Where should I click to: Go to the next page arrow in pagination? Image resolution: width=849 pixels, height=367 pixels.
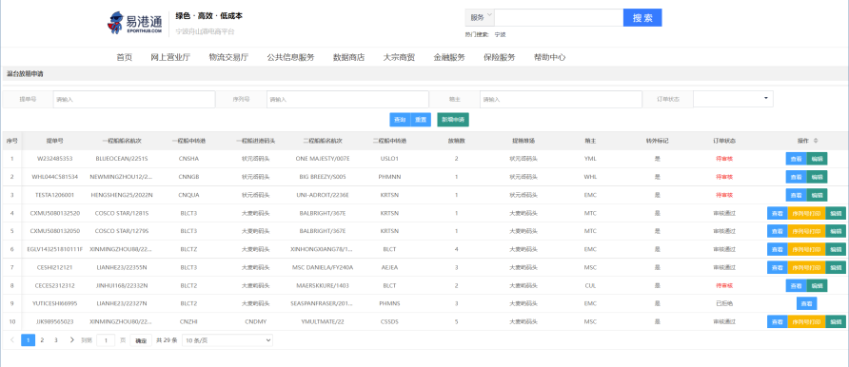pos(71,340)
